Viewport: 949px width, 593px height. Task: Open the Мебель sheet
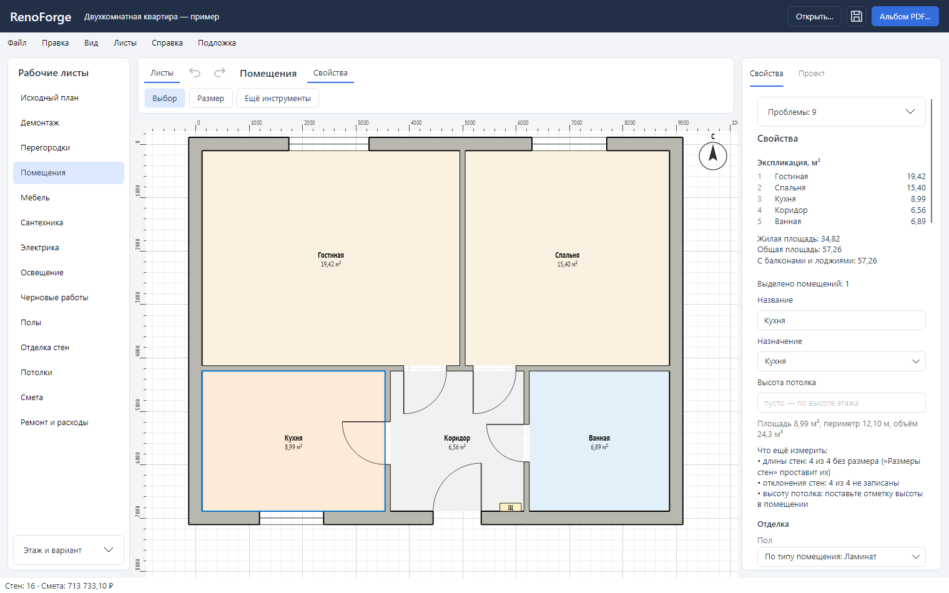point(69,198)
